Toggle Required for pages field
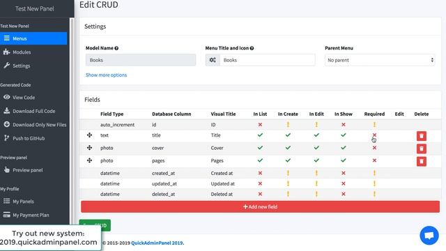The image size is (446, 251). tap(374, 160)
